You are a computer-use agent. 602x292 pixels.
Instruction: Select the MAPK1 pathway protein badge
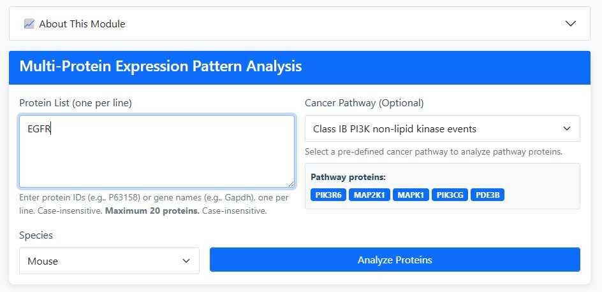tap(411, 195)
